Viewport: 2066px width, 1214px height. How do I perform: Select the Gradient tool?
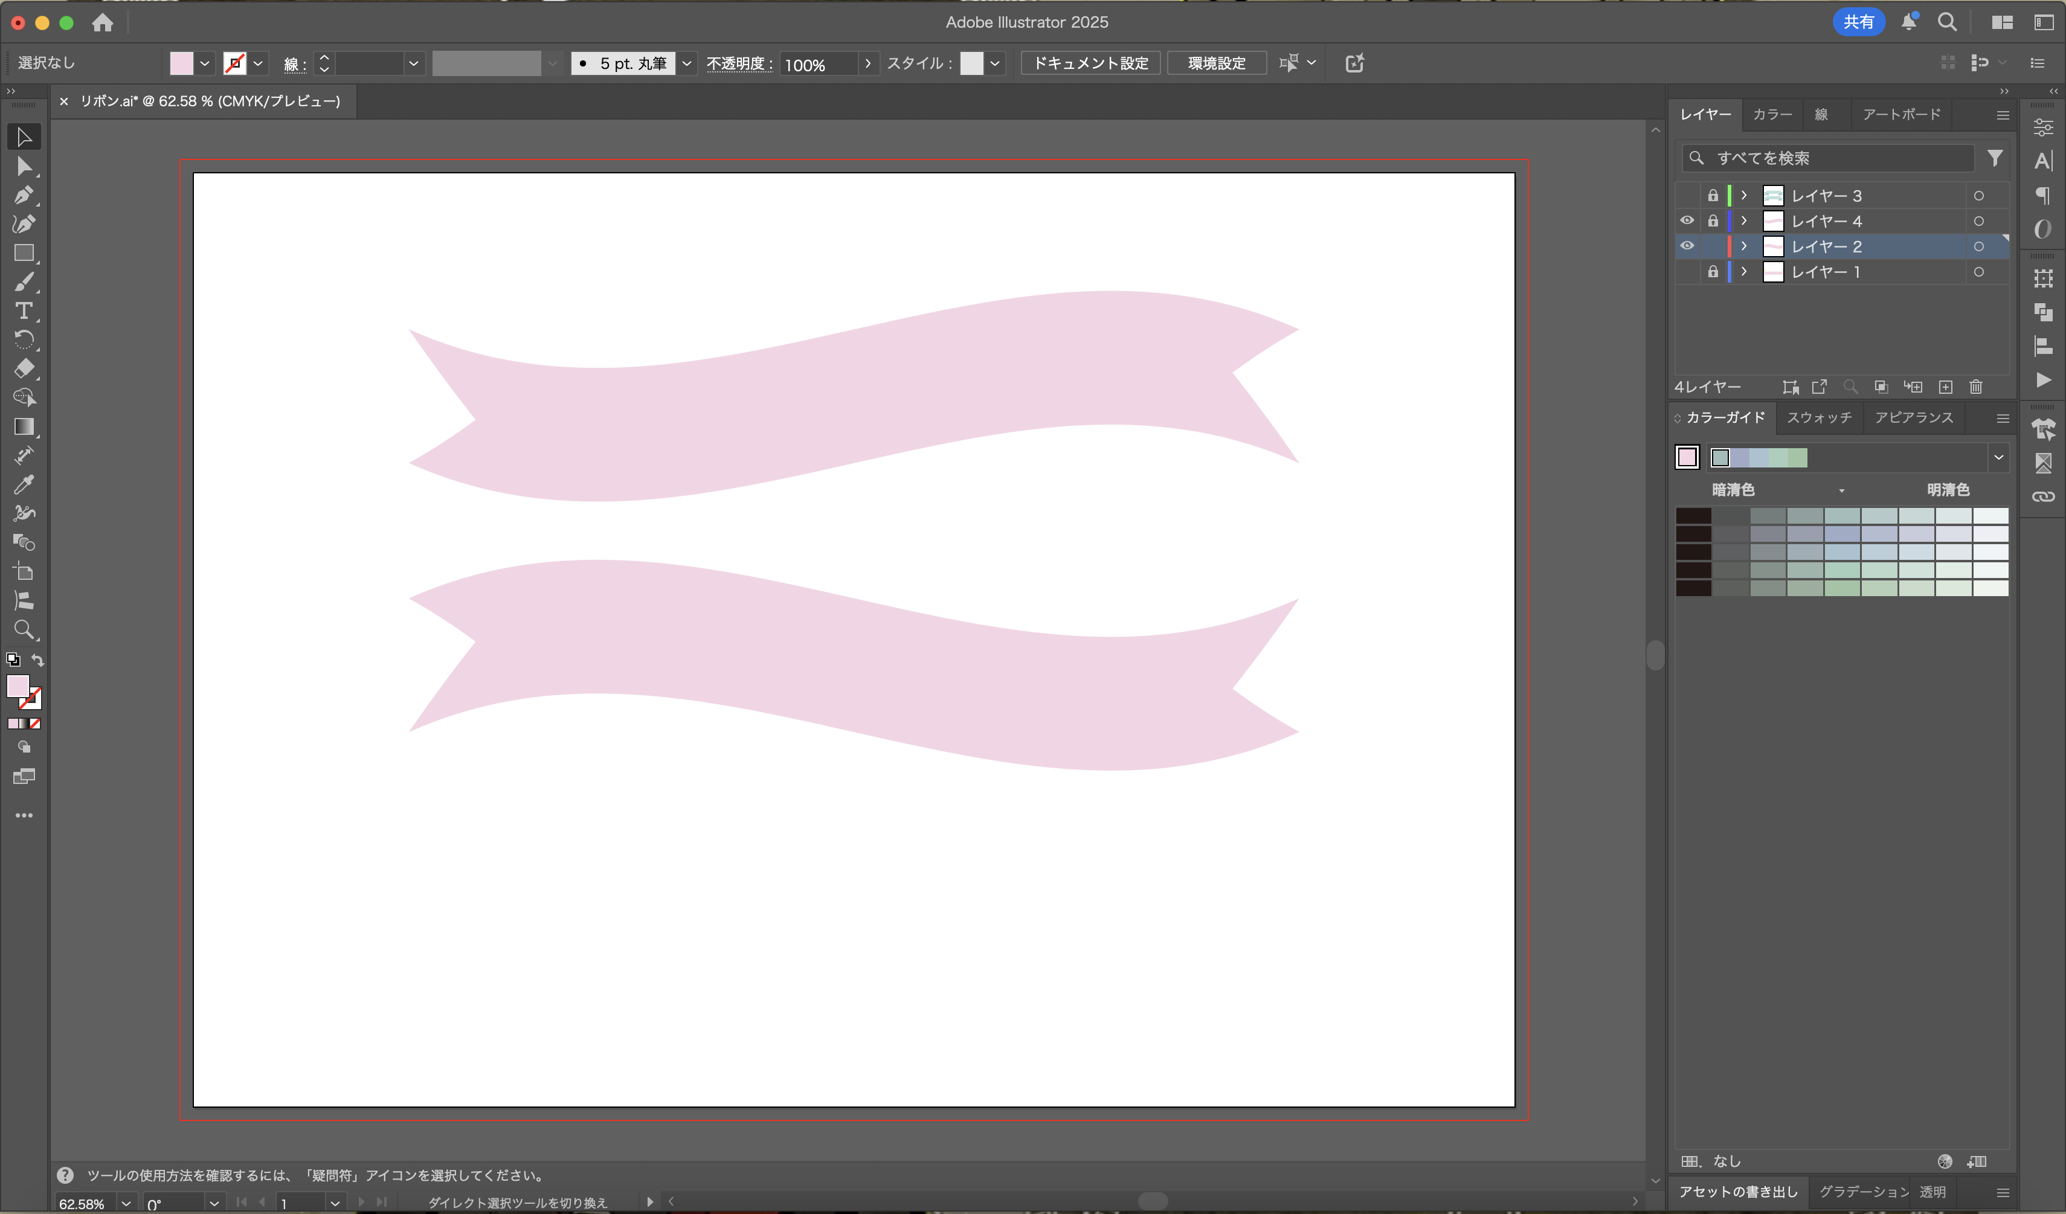24,426
